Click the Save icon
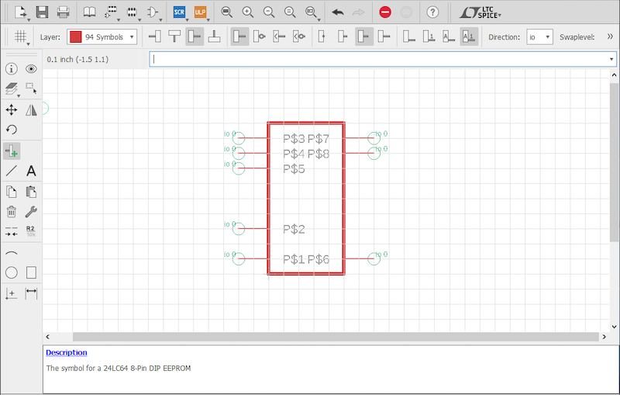Image resolution: width=620 pixels, height=395 pixels. 43,12
